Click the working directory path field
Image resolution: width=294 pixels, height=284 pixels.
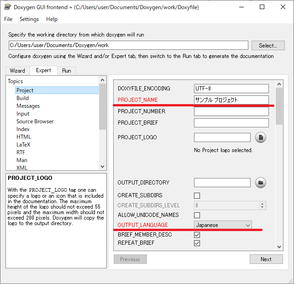[128, 46]
